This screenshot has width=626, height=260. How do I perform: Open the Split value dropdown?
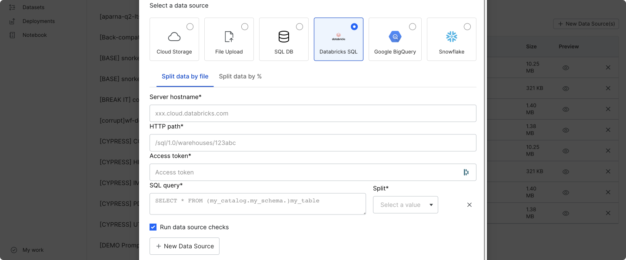406,205
